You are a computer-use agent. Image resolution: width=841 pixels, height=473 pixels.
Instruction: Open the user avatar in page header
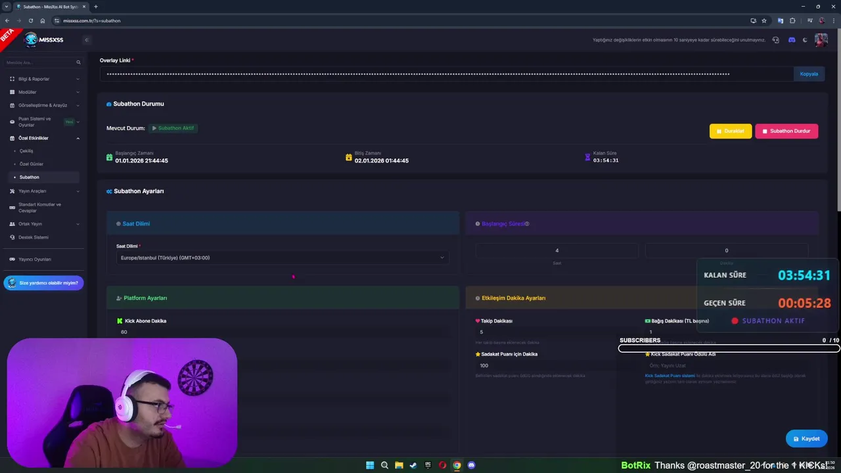coord(821,40)
